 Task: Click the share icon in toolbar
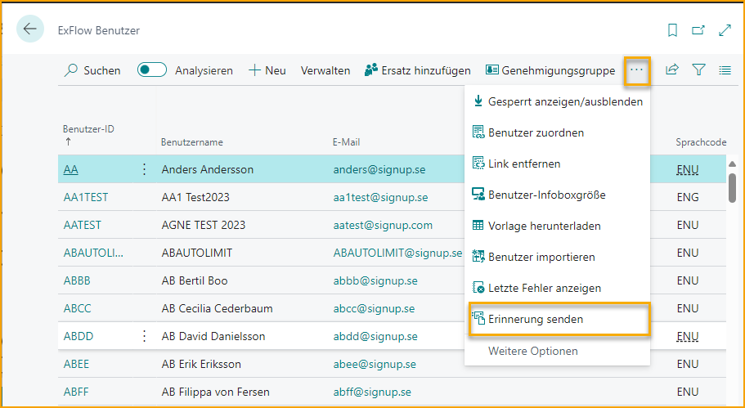tap(672, 70)
